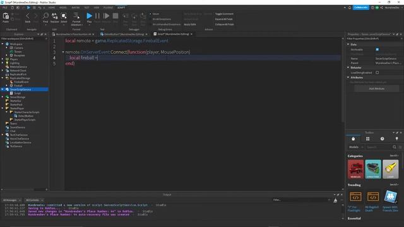404x227 pixels.
Task: Click the Add Attribute button
Action: point(376,88)
